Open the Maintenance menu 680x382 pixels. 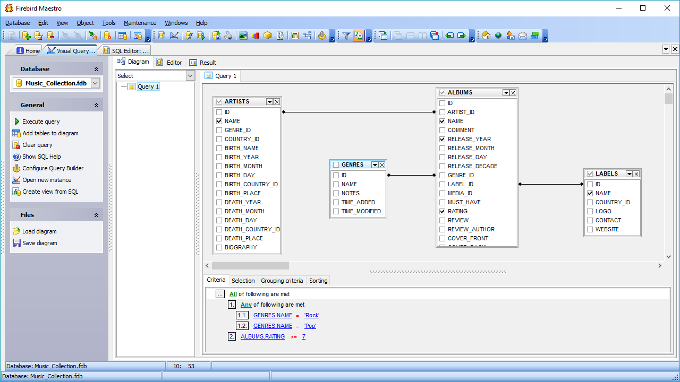pos(140,23)
